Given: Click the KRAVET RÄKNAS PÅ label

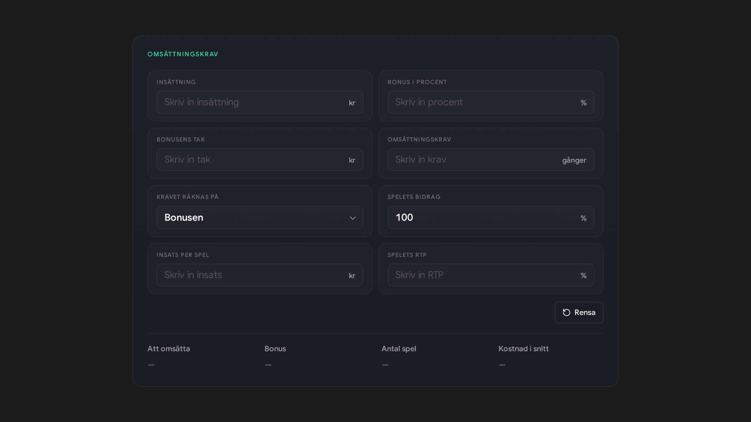Looking at the screenshot, I should pos(187,197).
